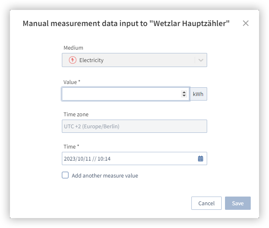
Task: Click the Cancel button
Action: pos(206,203)
